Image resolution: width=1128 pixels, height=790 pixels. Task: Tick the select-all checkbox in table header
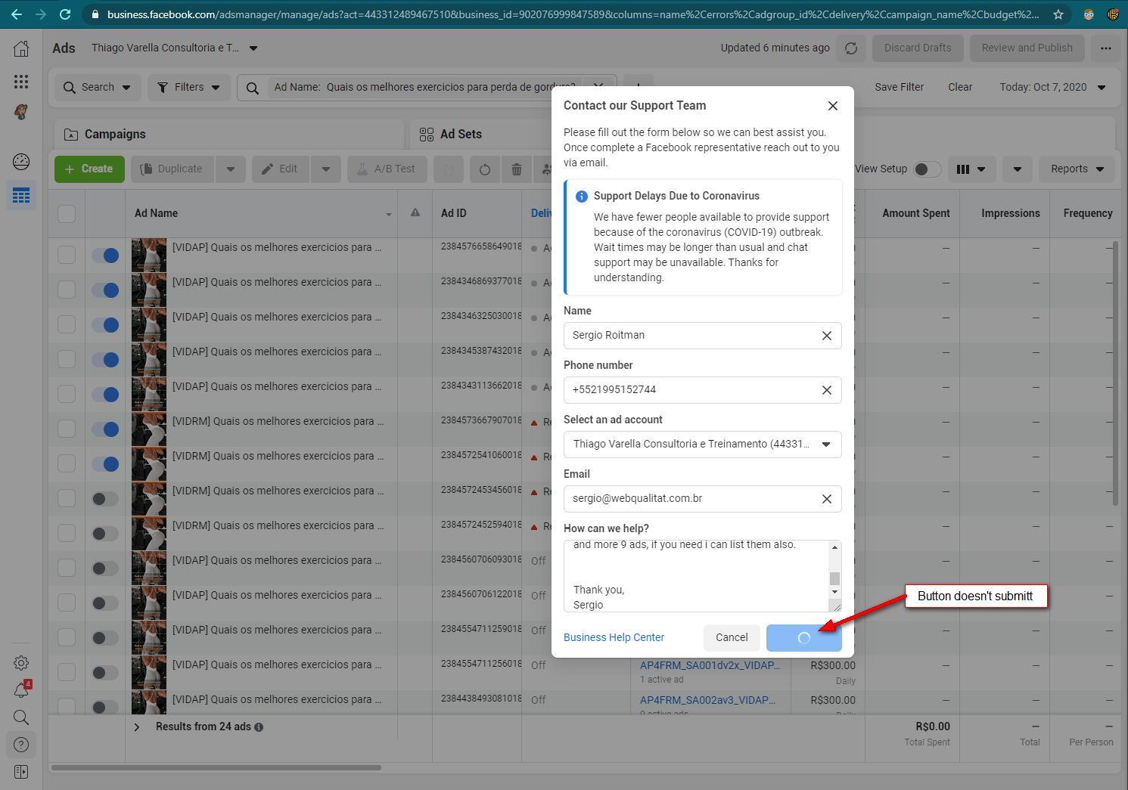tap(67, 214)
